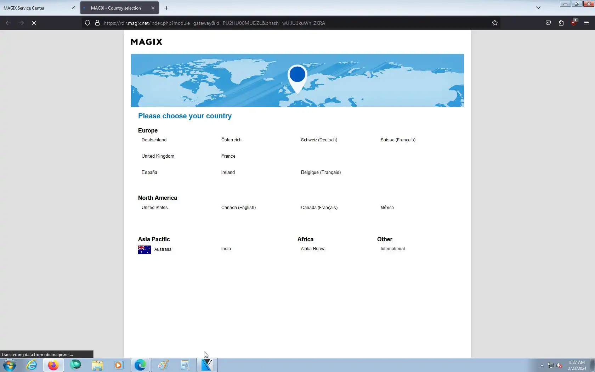Choose México as country
Screen dimensions: 595x372
387,208
